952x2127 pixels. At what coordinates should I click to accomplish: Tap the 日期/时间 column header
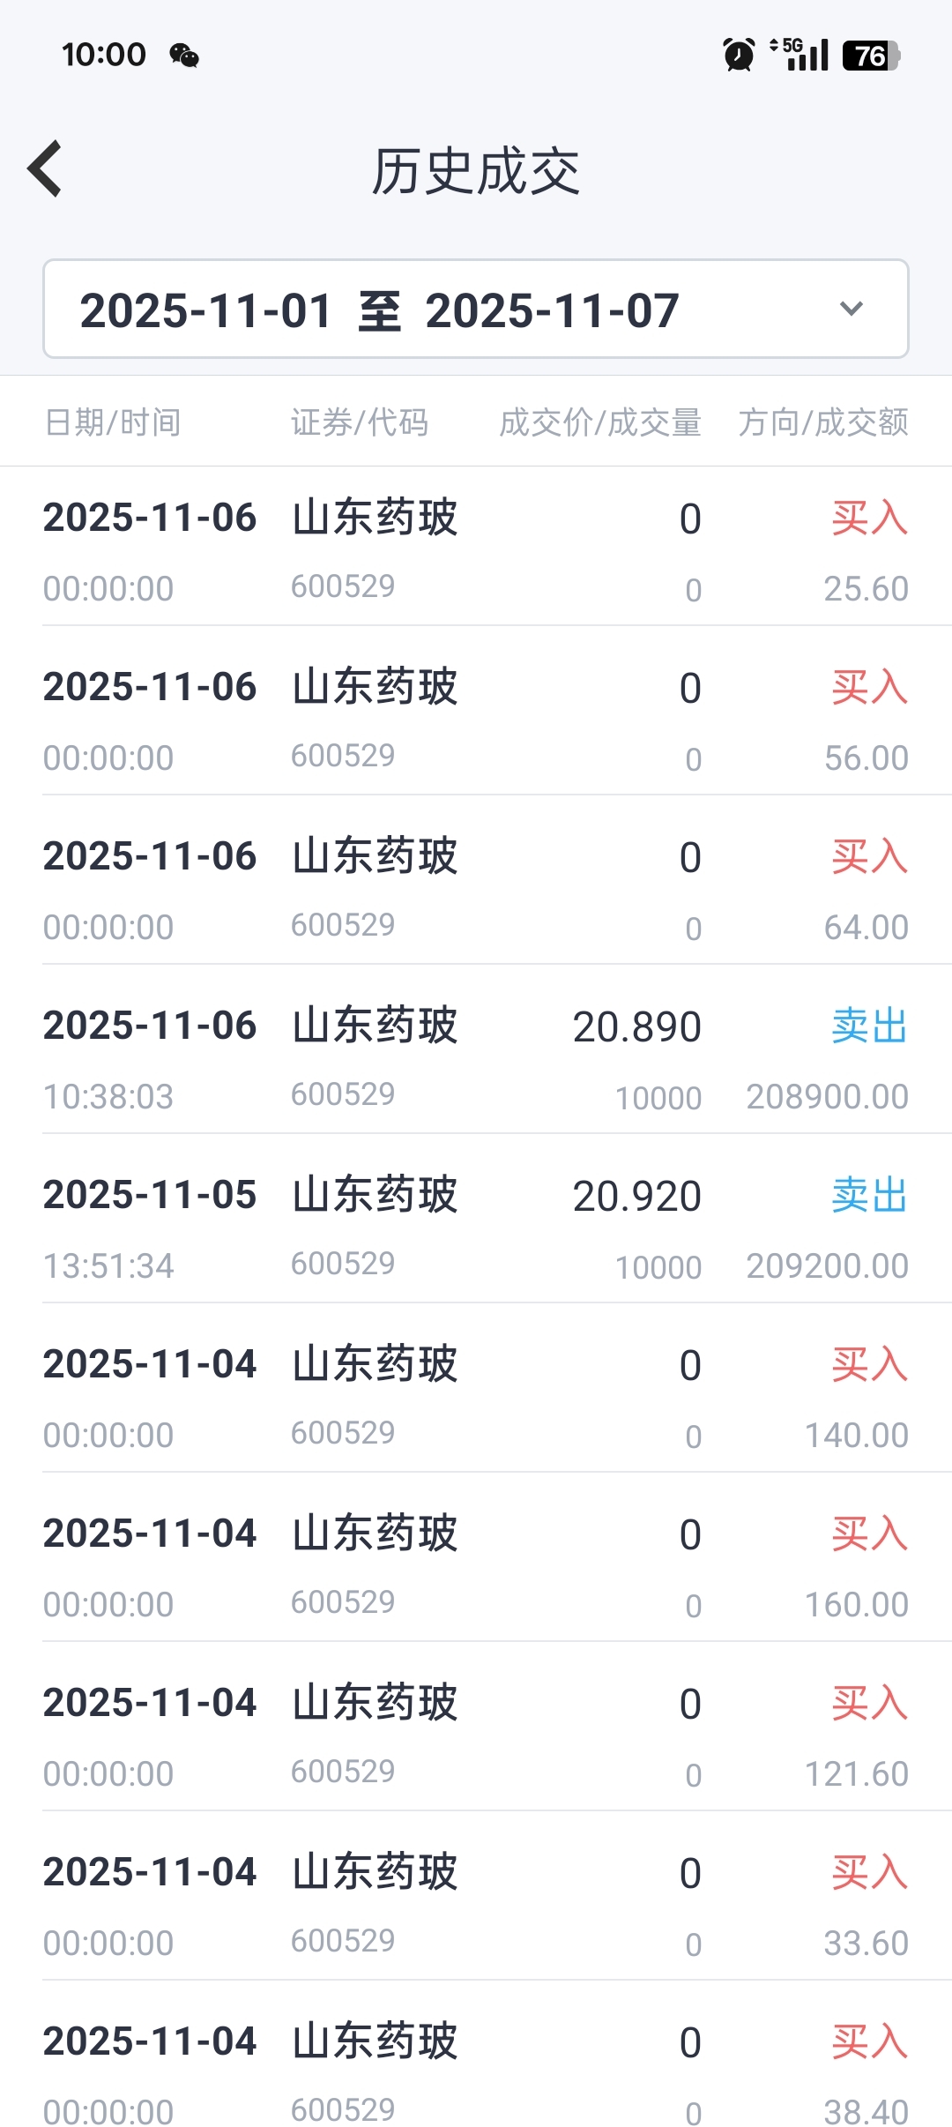pos(113,422)
